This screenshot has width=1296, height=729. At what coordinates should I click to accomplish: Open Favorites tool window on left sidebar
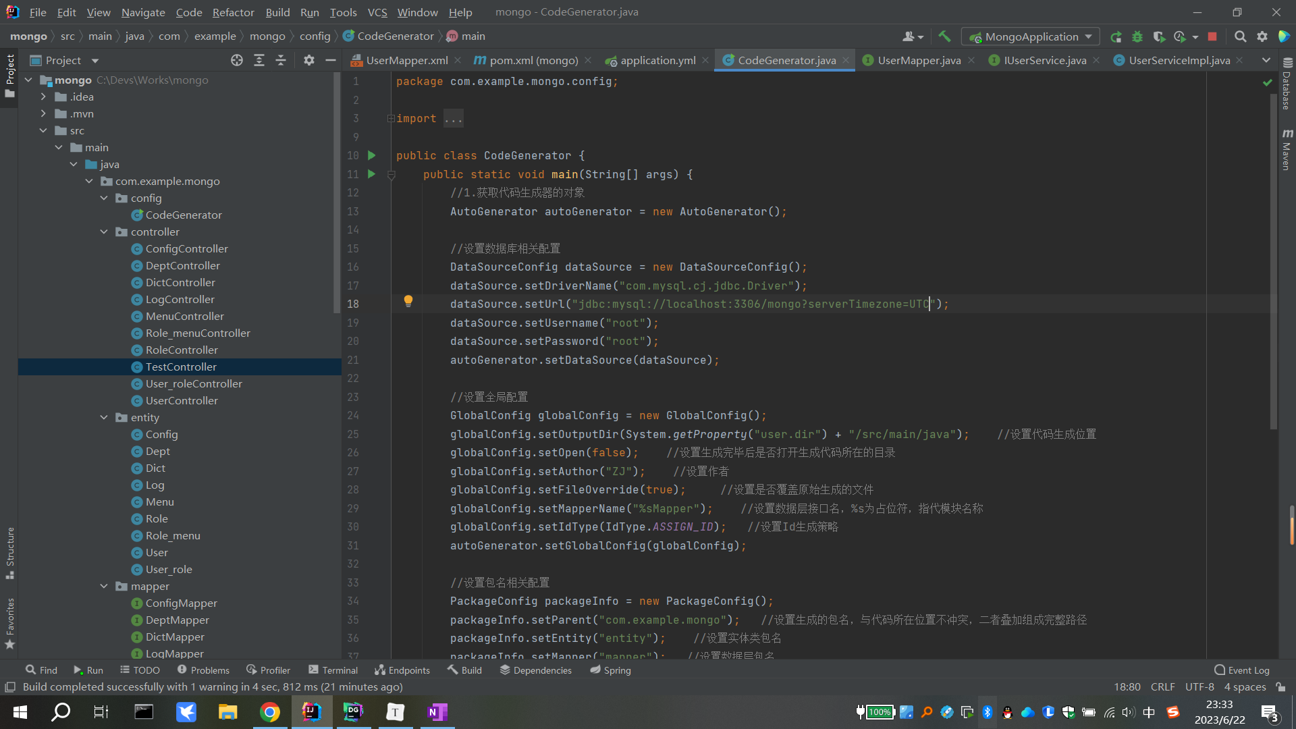10,624
